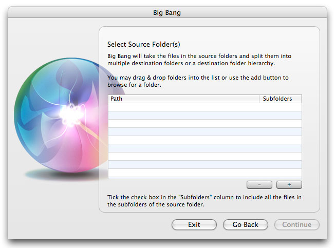Click the "Big Bang will take the files" description

(x=199, y=60)
